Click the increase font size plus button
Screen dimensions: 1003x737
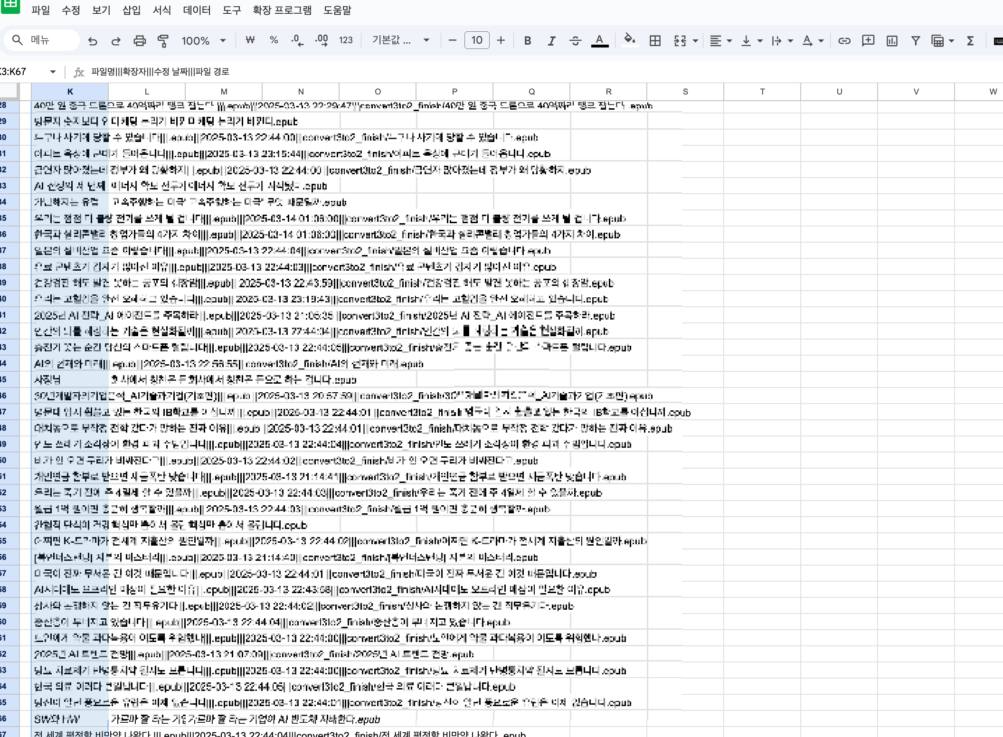point(501,40)
